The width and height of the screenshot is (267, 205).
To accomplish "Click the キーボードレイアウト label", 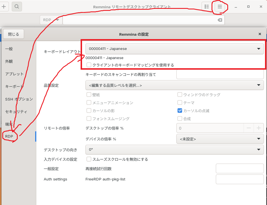I will [62, 52].
